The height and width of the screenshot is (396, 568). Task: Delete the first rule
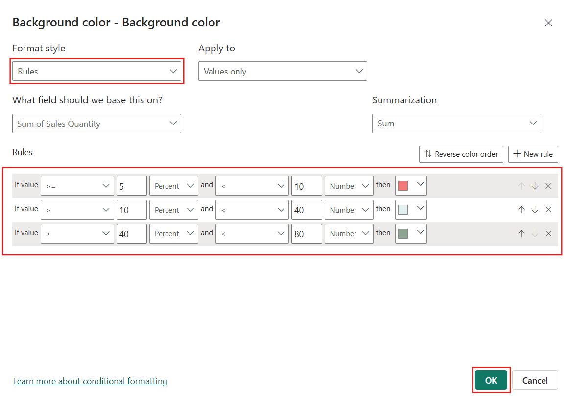[548, 186]
